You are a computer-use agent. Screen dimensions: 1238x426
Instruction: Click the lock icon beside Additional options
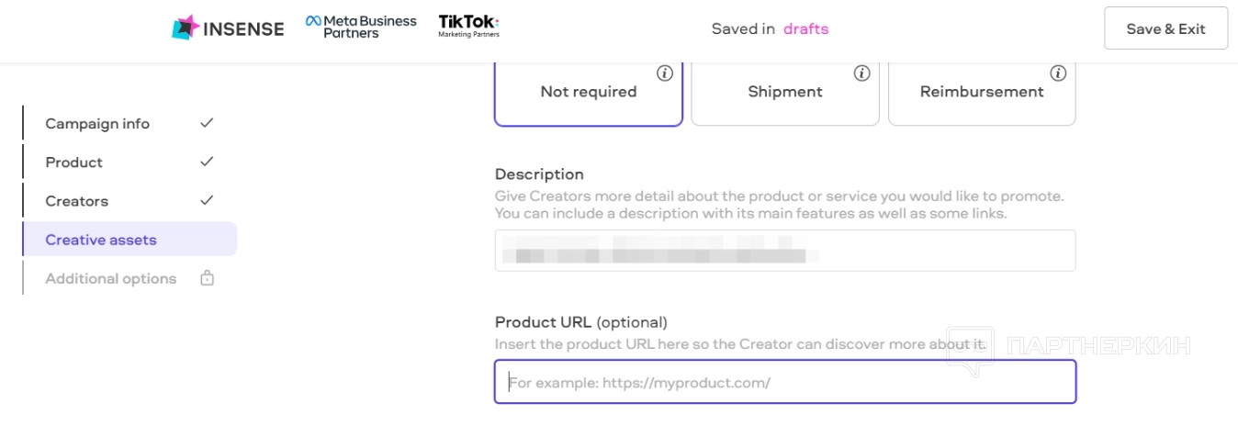[x=207, y=278]
